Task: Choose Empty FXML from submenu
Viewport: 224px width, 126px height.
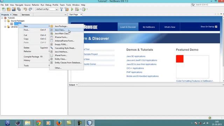Action: coord(66,44)
